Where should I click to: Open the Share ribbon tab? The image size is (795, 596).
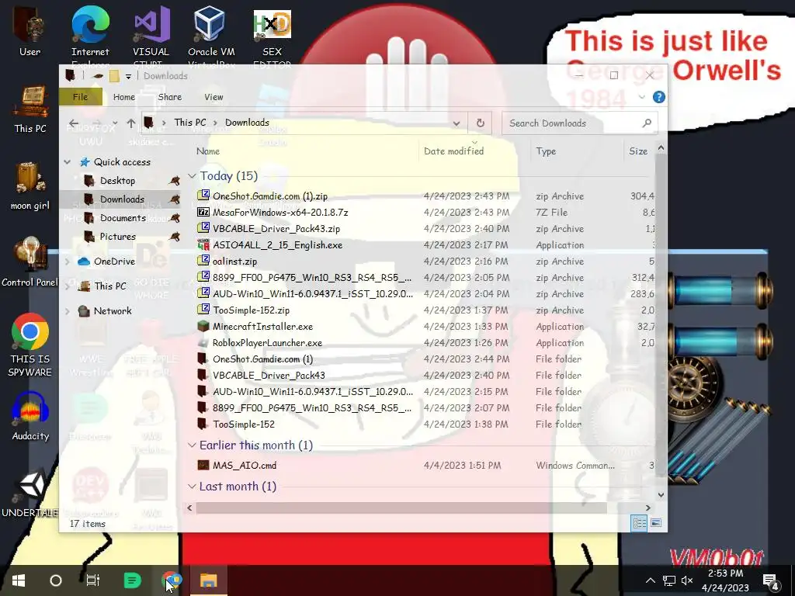(170, 97)
